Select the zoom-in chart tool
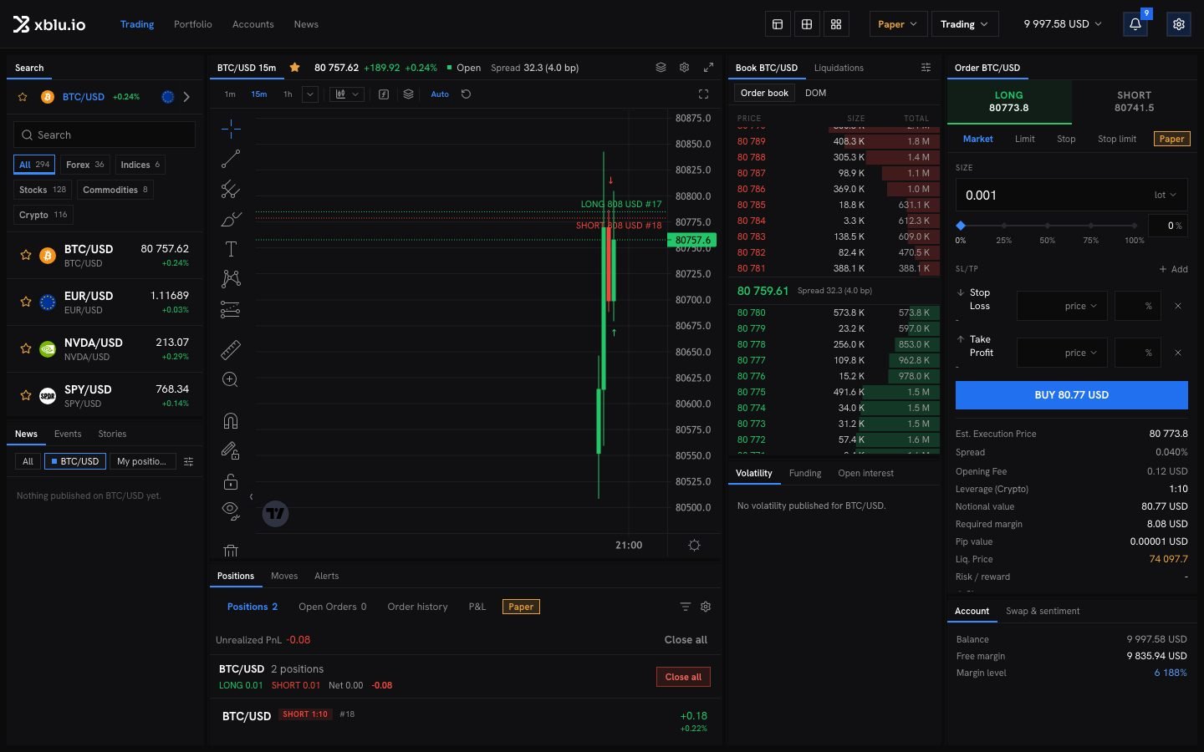1204x752 pixels. click(231, 380)
